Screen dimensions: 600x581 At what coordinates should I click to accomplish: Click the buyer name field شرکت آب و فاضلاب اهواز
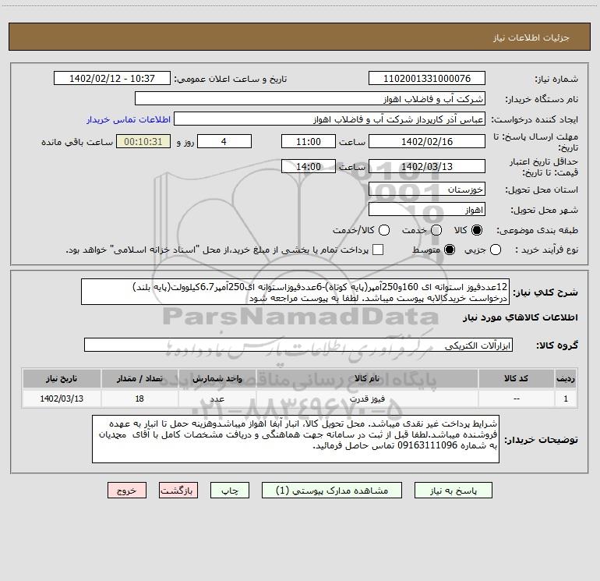click(310, 99)
